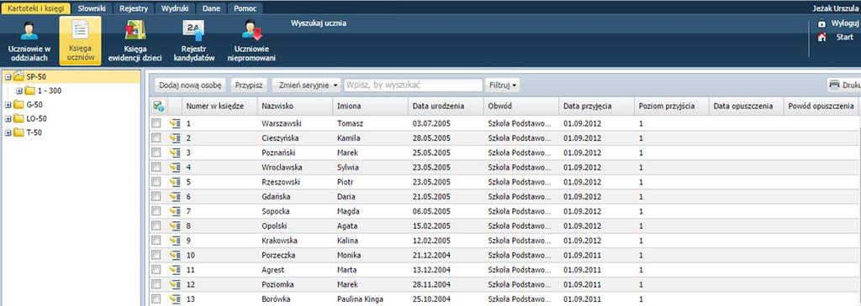Screen dimensions: 861x306
Task: Open the Filtruj dropdown
Action: click(x=503, y=85)
